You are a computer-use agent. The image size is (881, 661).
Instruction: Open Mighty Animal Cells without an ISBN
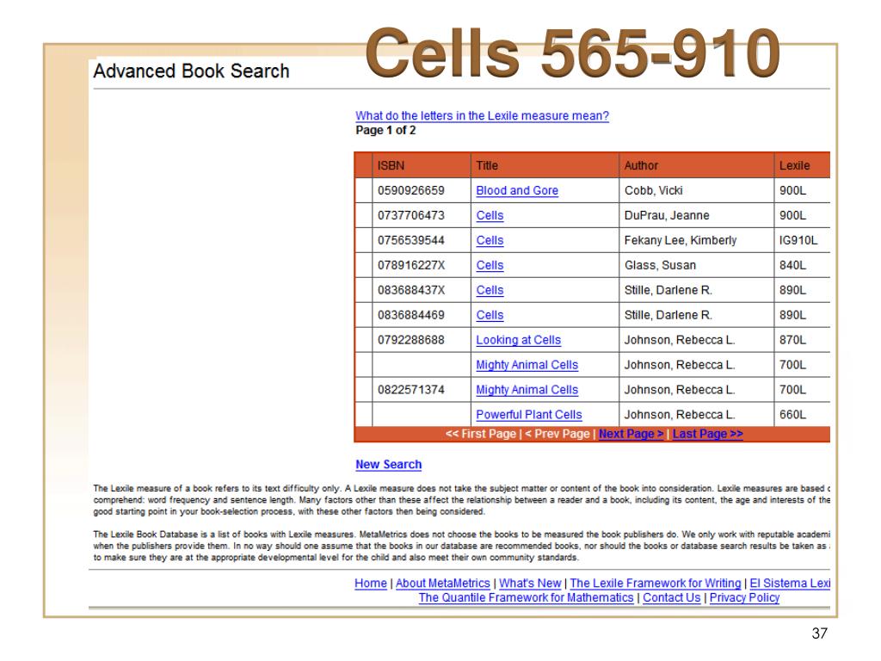pos(527,365)
